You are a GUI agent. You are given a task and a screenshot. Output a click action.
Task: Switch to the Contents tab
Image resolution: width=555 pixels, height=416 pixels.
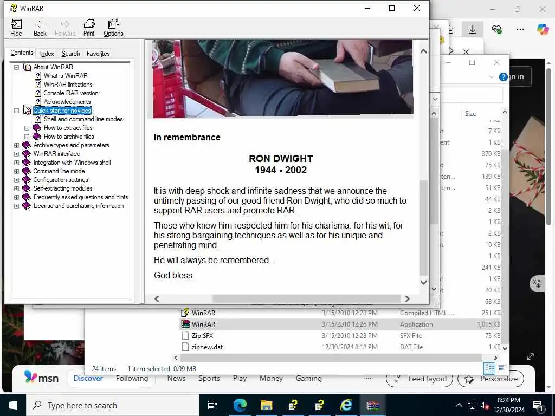pyautogui.click(x=22, y=53)
